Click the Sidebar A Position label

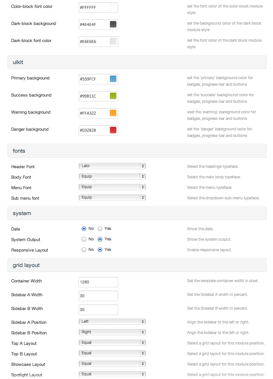click(29, 323)
